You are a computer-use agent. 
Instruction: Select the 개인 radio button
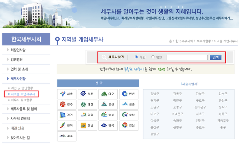(x=136, y=57)
